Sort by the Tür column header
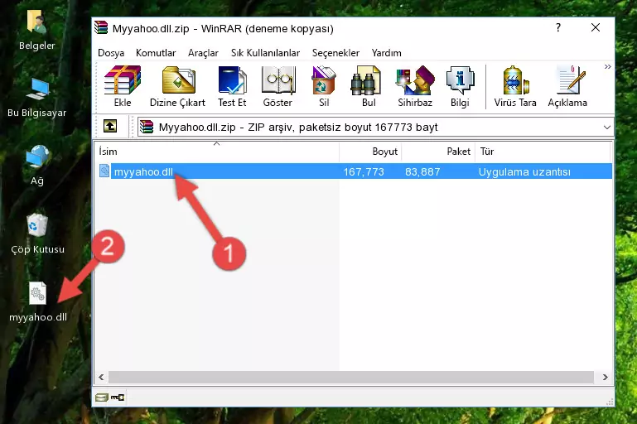Image resolution: width=637 pixels, height=424 pixels. point(543,152)
